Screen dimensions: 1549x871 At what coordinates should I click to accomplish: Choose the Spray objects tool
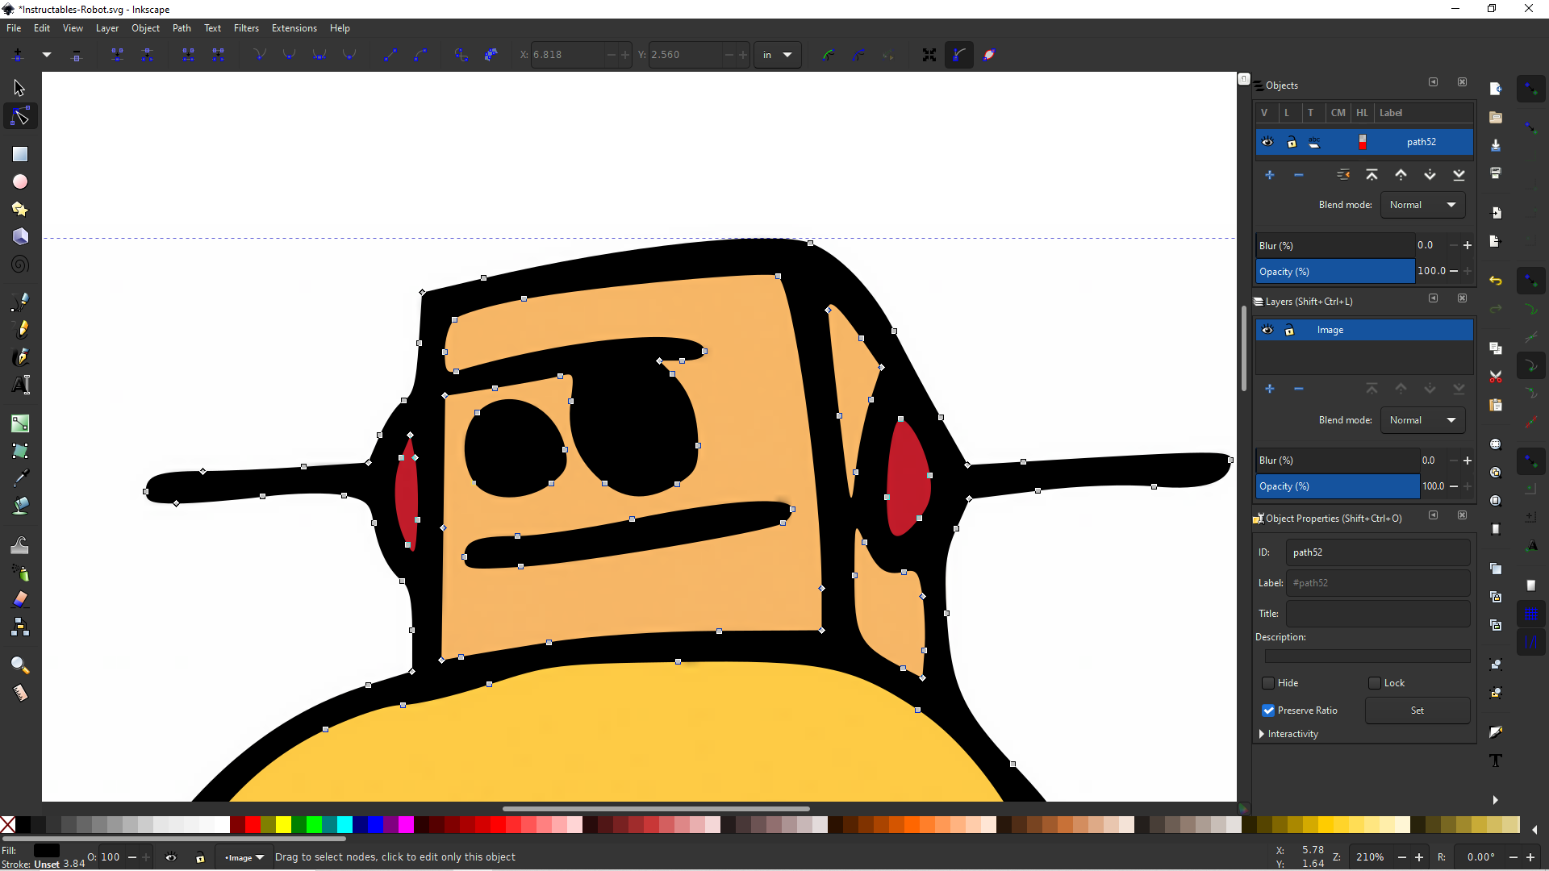[x=22, y=573]
